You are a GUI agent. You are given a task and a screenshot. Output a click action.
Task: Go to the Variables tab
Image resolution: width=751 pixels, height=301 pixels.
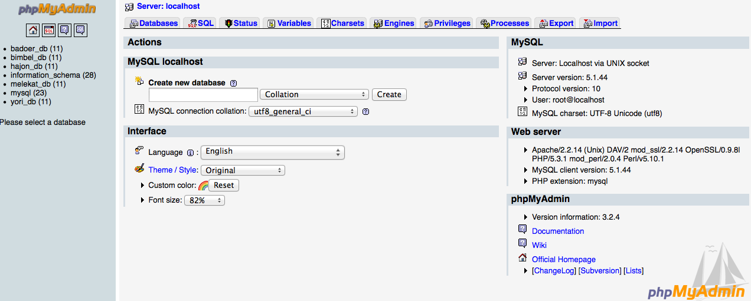(x=289, y=23)
